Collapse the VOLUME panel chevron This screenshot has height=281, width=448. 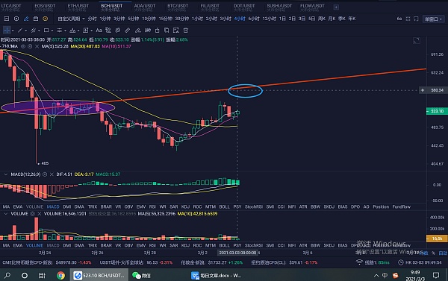[5, 214]
